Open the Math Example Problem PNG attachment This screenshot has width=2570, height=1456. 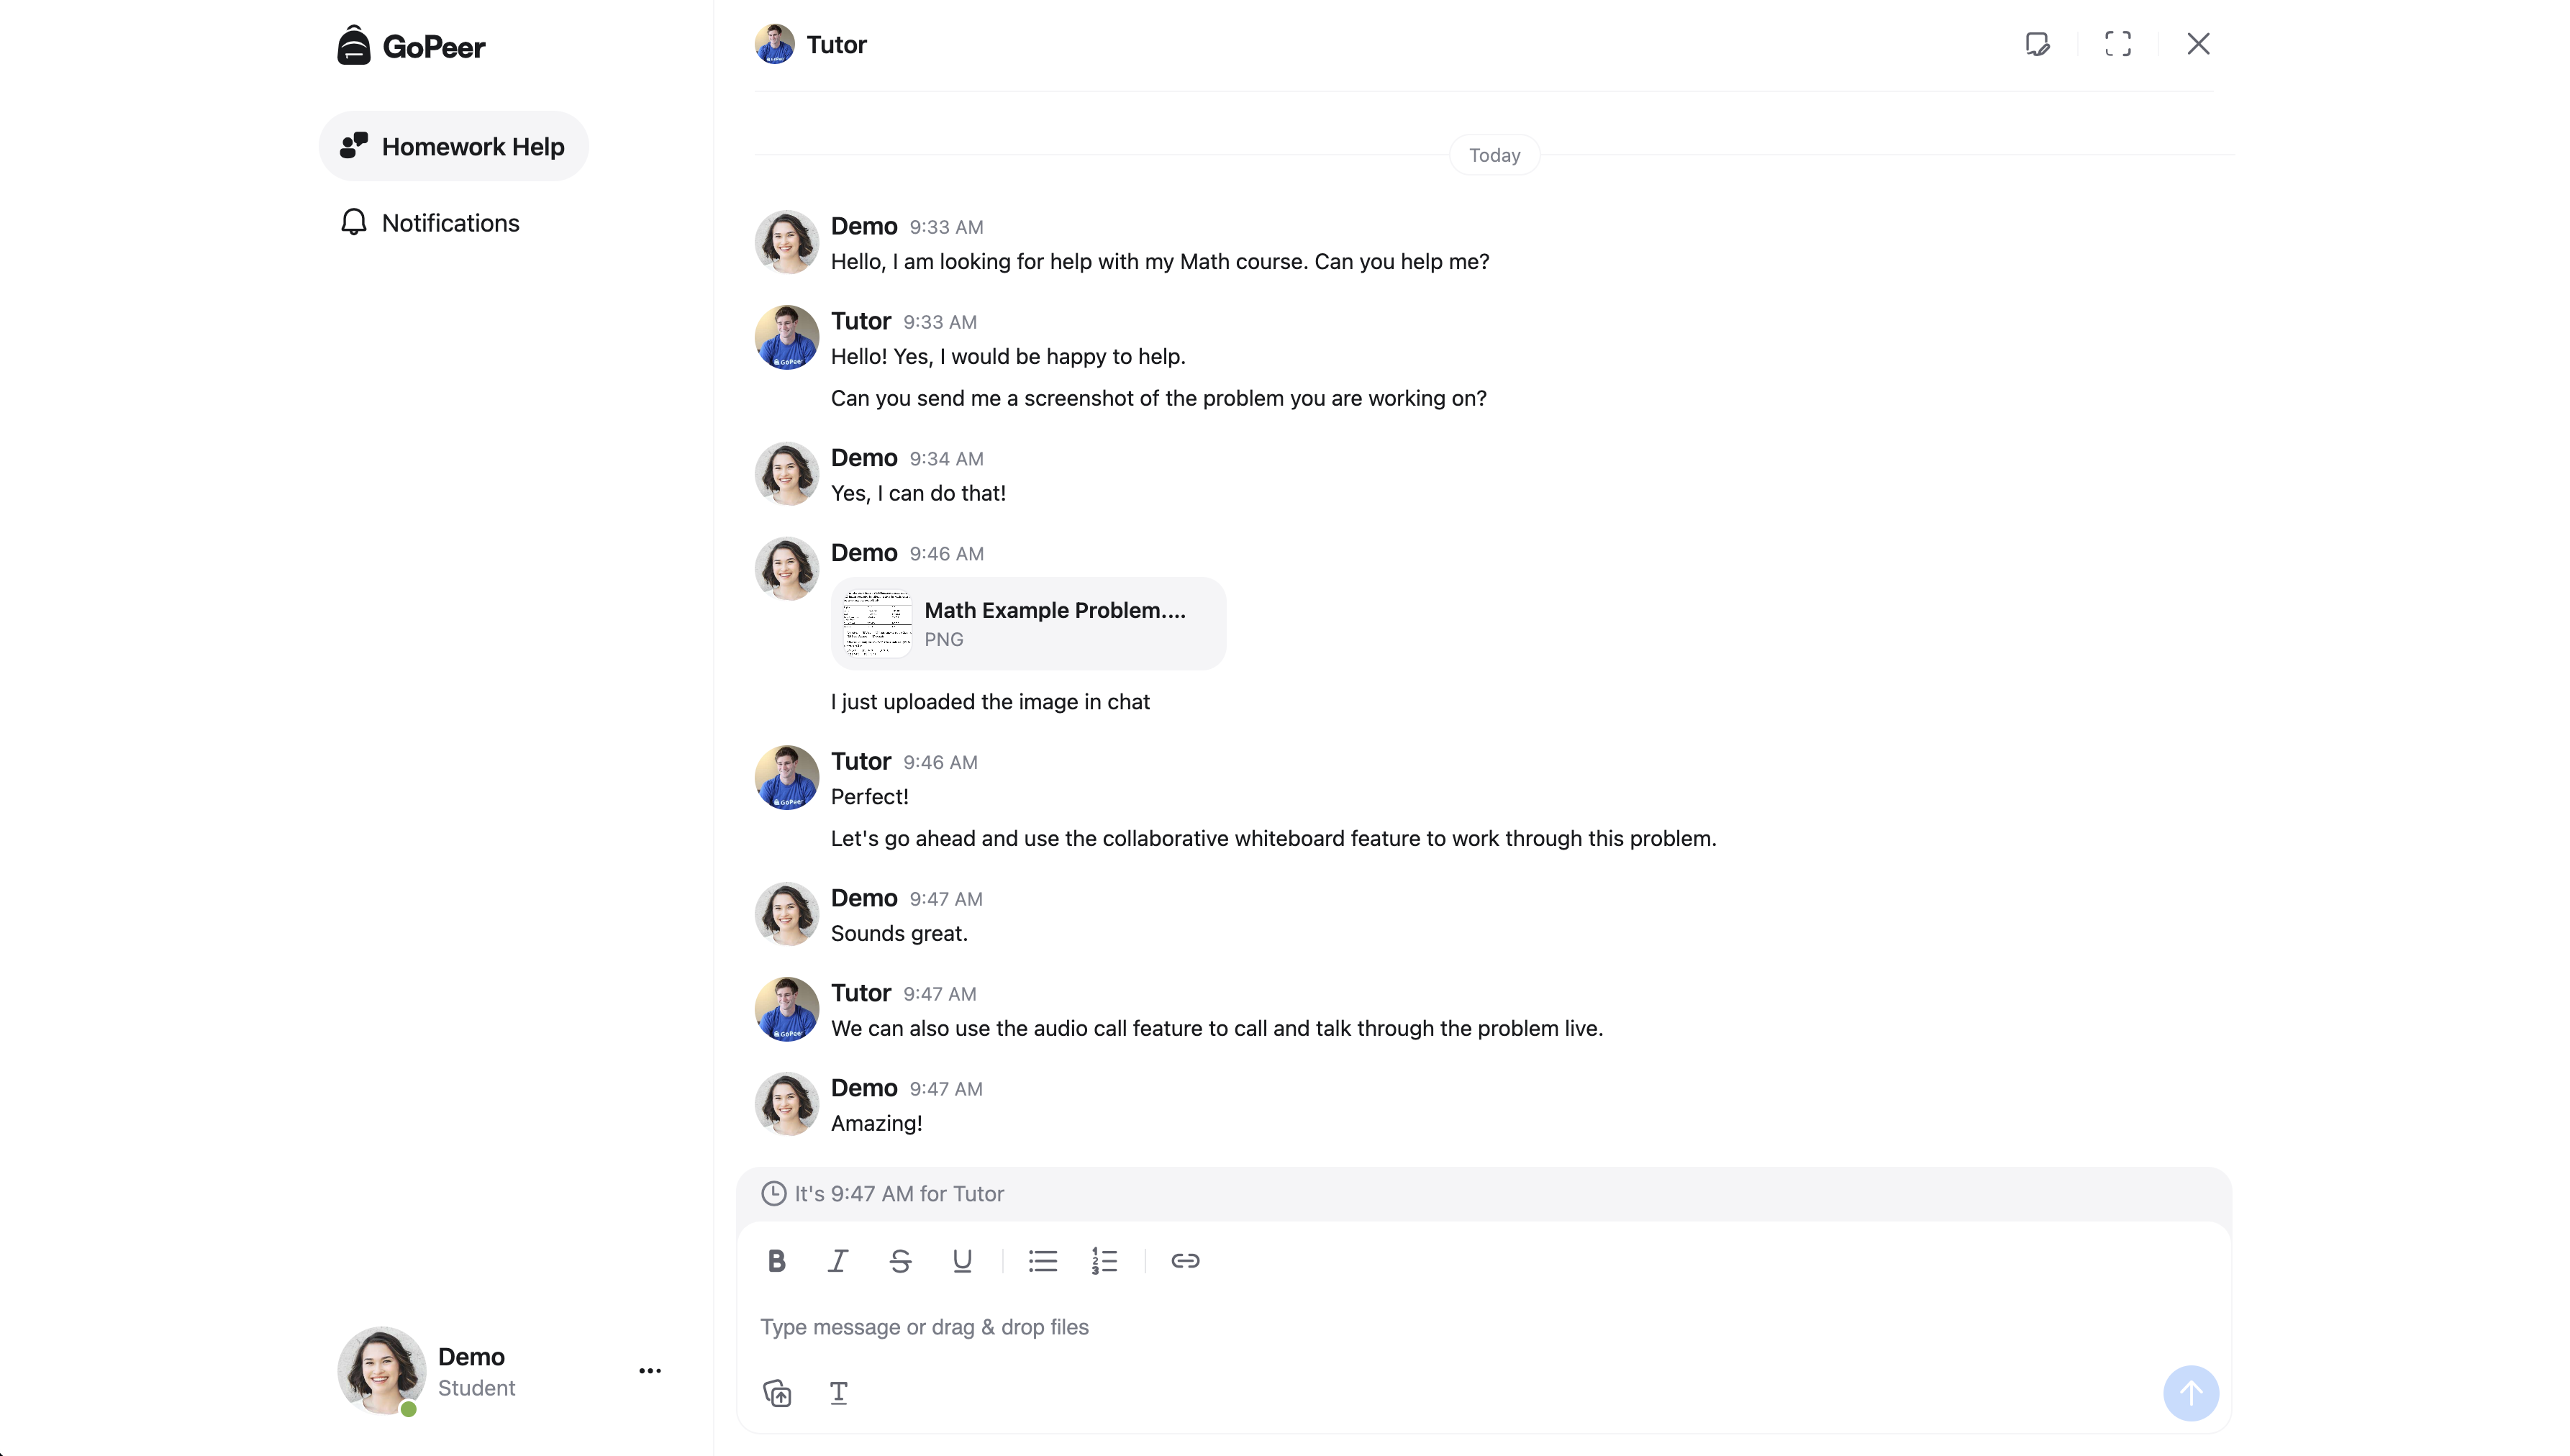(x=1028, y=623)
